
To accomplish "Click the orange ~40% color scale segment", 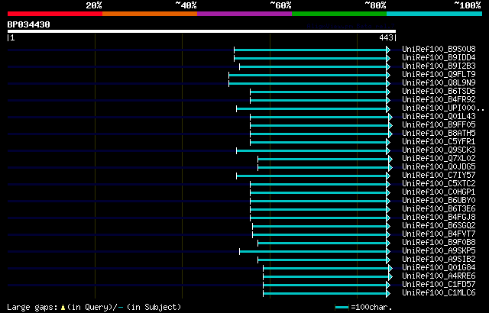I will click(150, 14).
